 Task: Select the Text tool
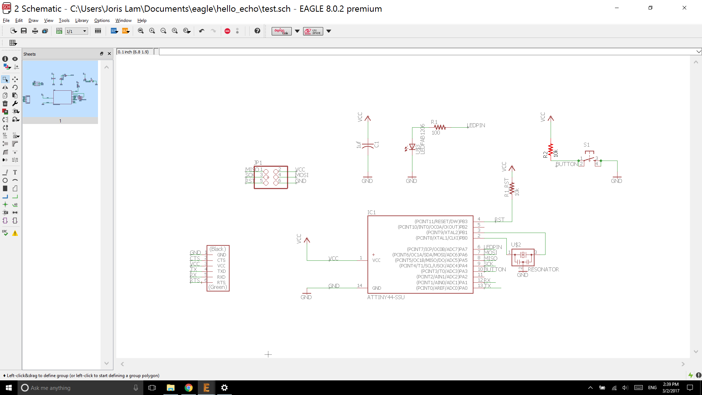(15, 172)
